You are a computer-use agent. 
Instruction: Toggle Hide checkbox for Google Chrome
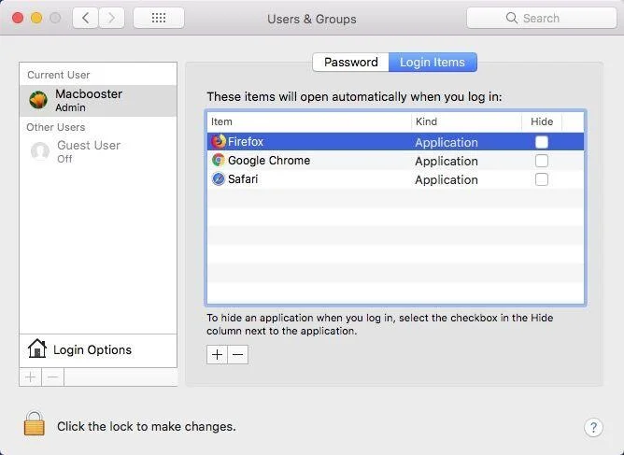point(541,161)
